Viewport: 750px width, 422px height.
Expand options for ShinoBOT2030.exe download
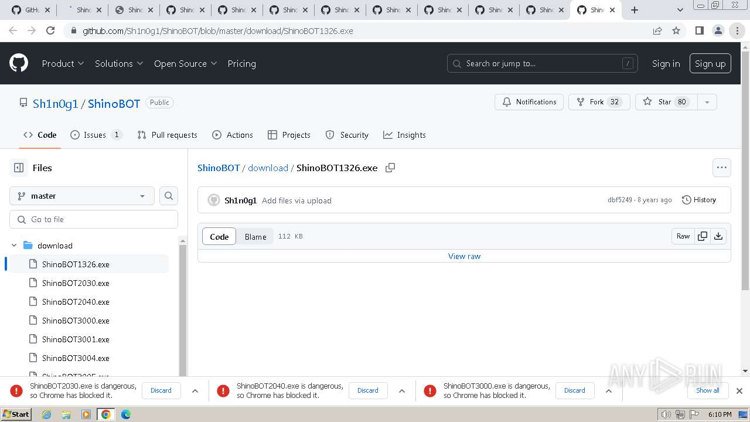tap(195, 390)
